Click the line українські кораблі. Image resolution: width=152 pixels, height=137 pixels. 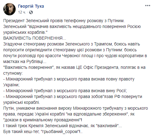21,102
